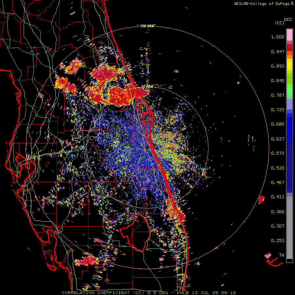Click the lavender segment of the color bar

coord(289,104)
